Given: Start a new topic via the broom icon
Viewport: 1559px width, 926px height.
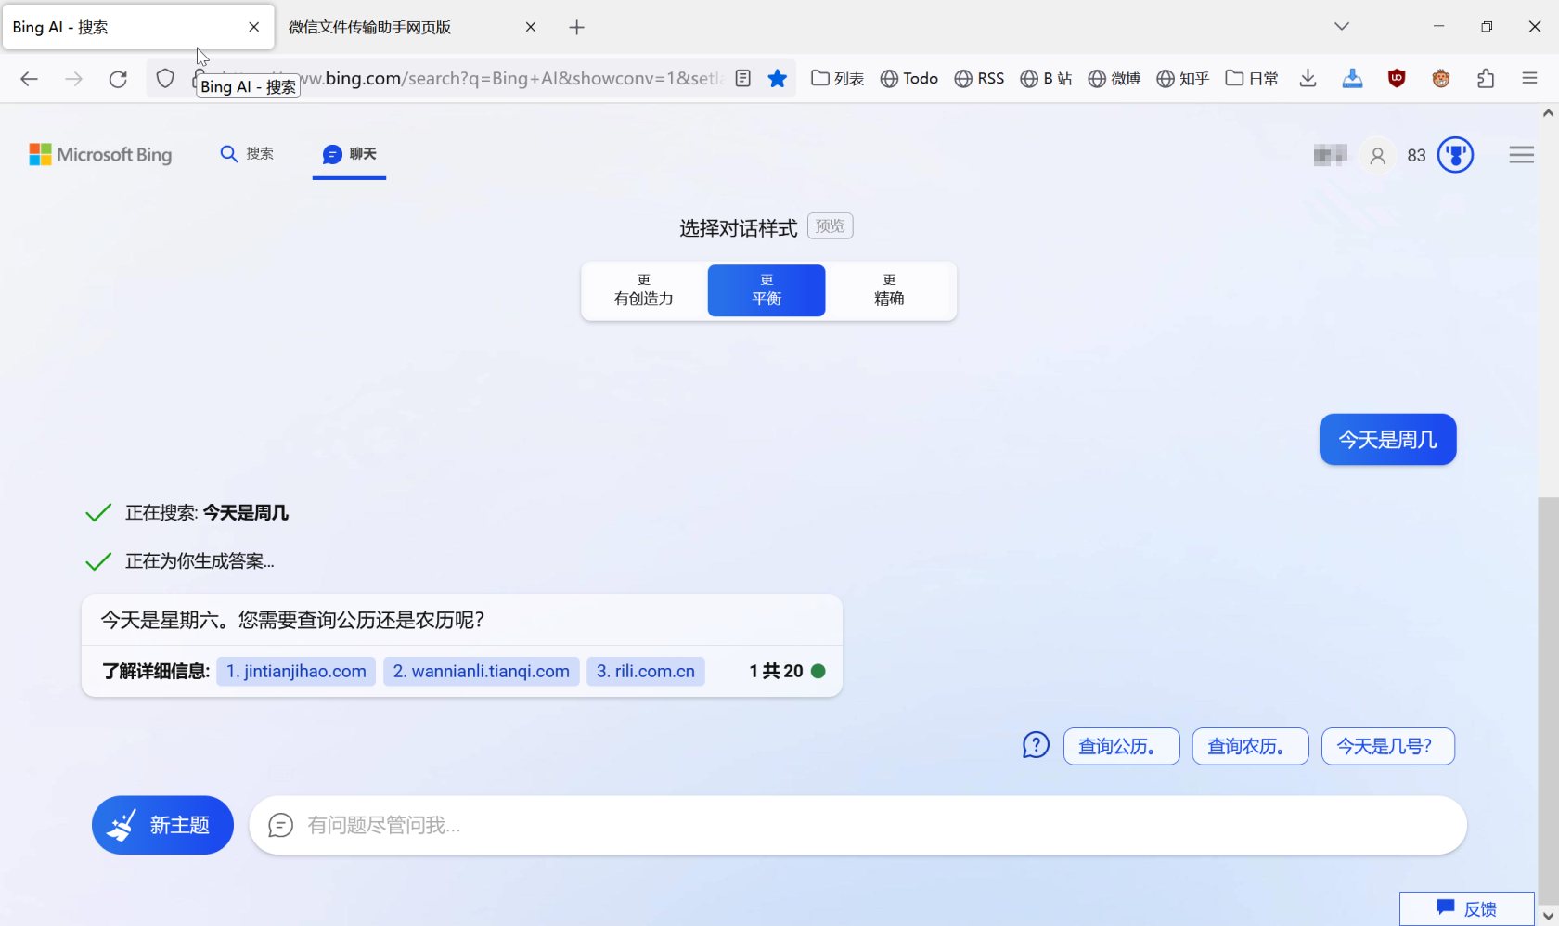Looking at the screenshot, I should point(162,824).
